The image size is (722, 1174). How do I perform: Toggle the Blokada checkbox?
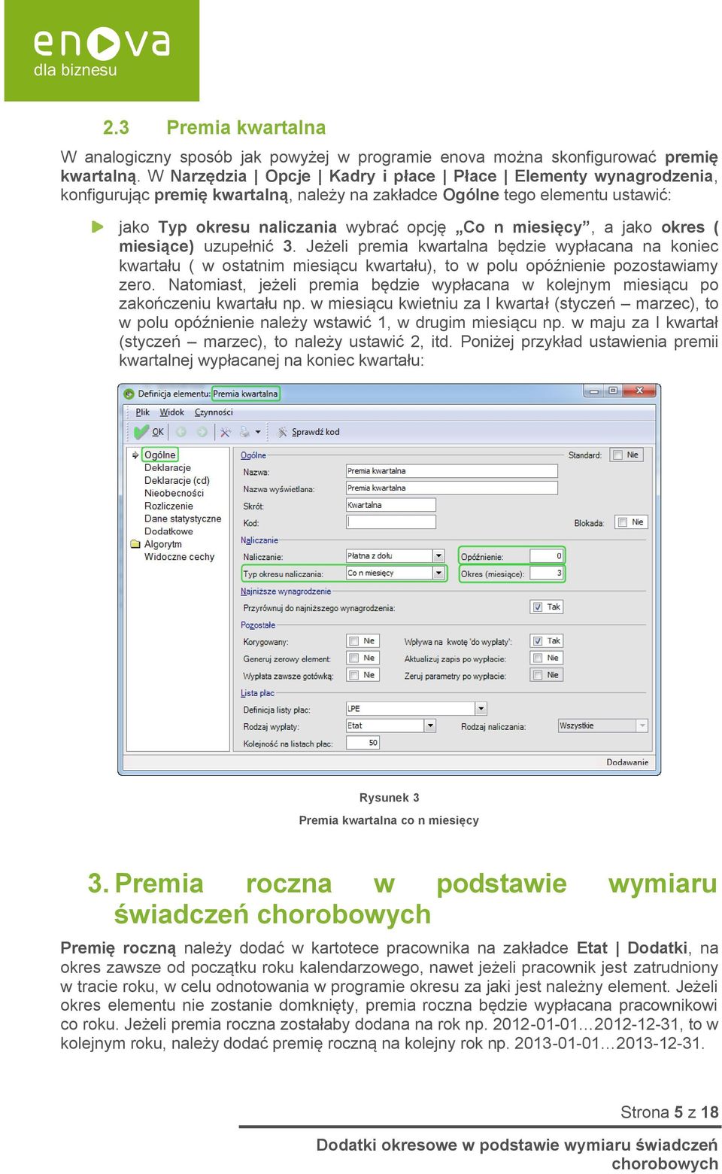(622, 522)
